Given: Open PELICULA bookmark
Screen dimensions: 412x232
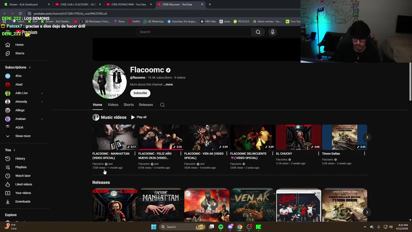Looking at the screenshot, I should (241, 22).
